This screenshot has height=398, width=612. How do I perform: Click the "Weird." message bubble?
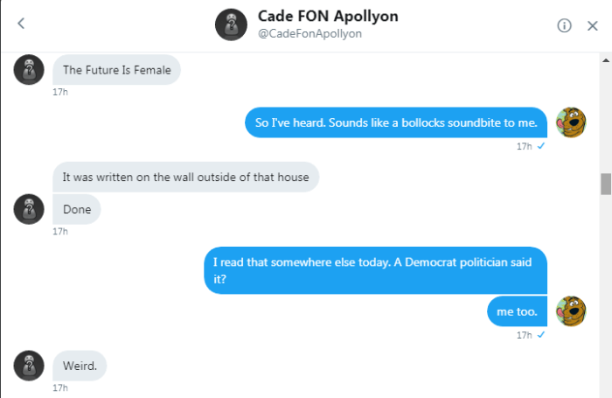pyautogui.click(x=80, y=365)
